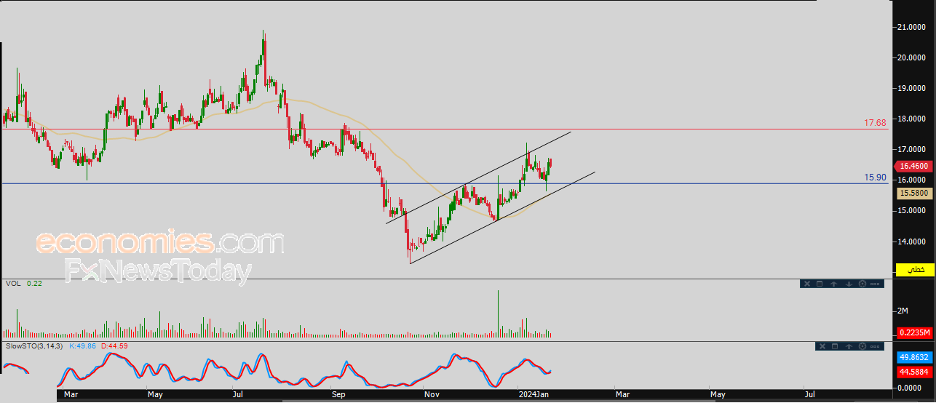This screenshot has height=403, width=936.
Task: Click the blue stochastic K tag 49.8632
Action: click(915, 358)
